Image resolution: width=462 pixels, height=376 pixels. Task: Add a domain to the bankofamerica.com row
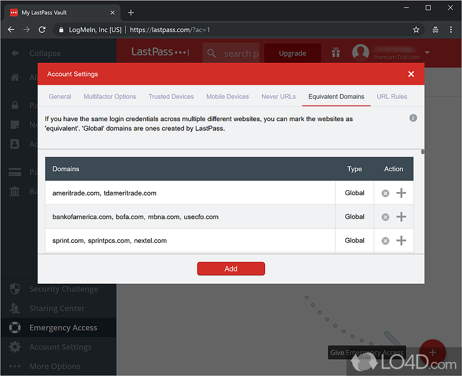pos(401,217)
